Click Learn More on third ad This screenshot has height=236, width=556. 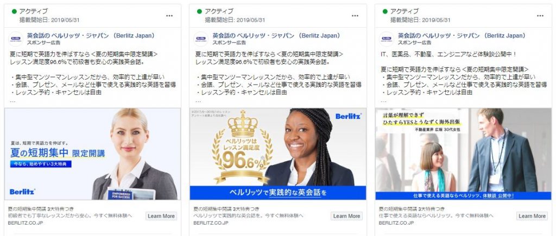tap(532, 216)
